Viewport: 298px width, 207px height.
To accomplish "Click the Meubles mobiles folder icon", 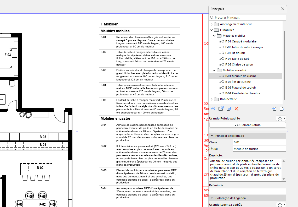I will [219, 36].
